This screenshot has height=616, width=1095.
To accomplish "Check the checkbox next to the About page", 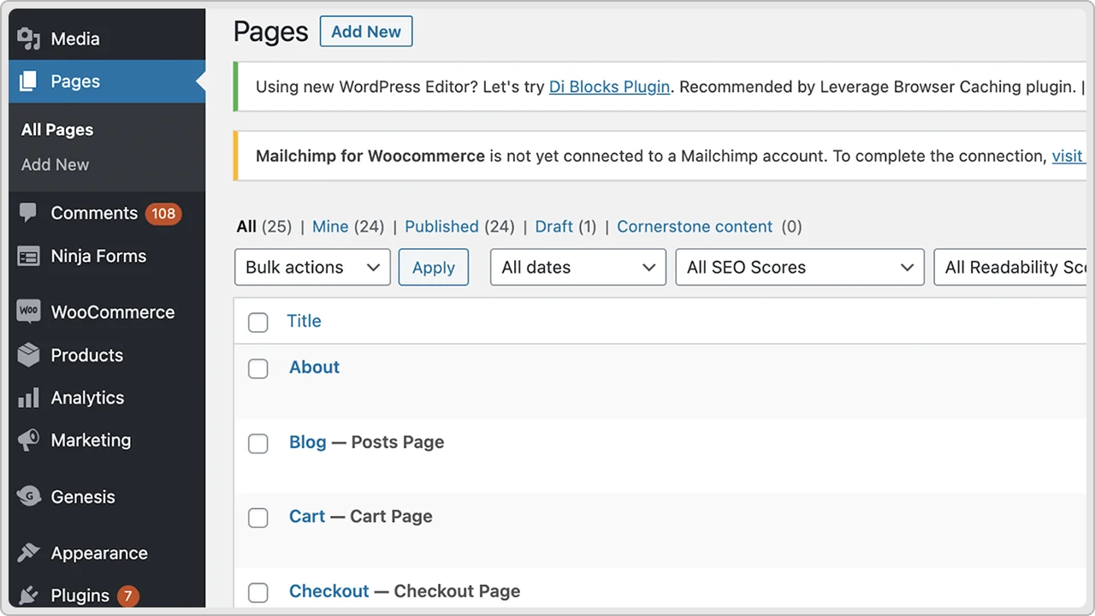I will pos(257,369).
